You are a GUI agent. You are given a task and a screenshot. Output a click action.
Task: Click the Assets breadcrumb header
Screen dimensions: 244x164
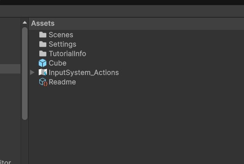43,24
